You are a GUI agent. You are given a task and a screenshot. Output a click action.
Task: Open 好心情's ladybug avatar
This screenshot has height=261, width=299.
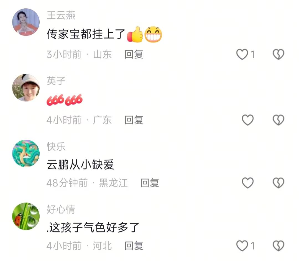(26, 216)
